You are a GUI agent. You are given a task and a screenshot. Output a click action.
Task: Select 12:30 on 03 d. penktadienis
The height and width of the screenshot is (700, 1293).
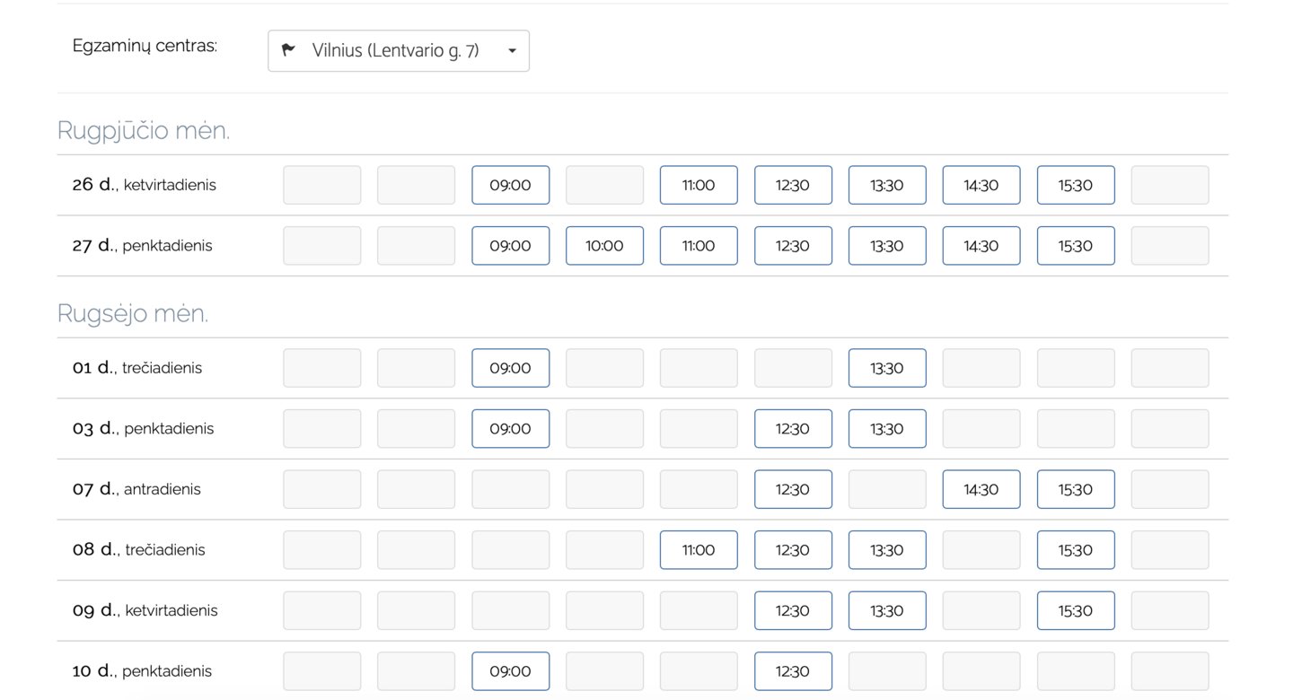[793, 429]
